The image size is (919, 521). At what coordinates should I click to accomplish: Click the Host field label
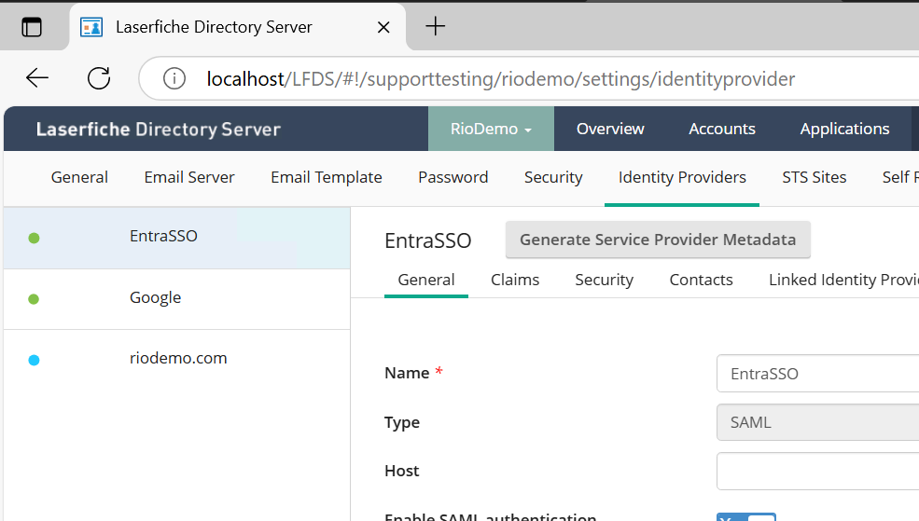point(401,471)
